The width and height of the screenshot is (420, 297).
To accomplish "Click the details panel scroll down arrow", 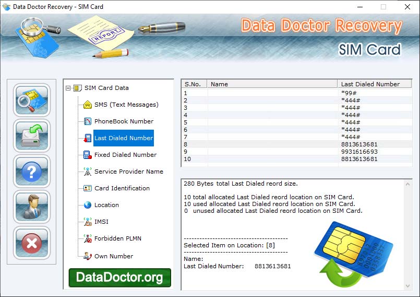I will [x=407, y=286].
